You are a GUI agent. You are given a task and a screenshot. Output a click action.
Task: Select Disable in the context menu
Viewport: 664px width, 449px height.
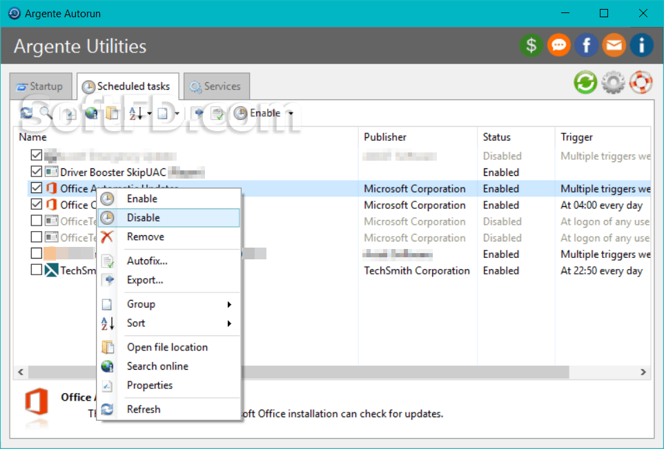point(169,217)
